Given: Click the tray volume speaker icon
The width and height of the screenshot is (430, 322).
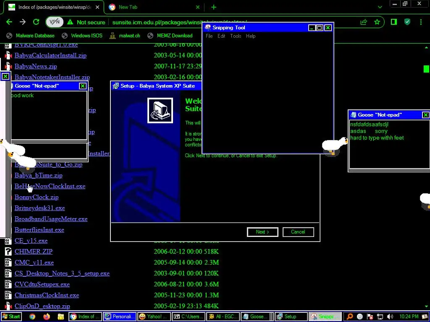Looking at the screenshot, I should coord(390,317).
